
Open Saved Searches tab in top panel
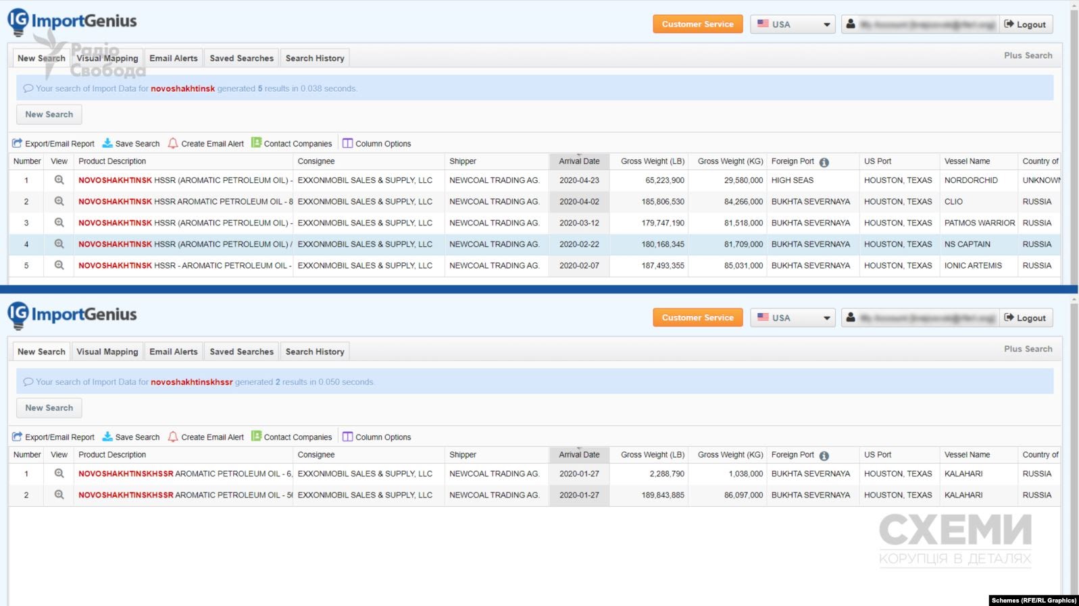click(x=241, y=58)
